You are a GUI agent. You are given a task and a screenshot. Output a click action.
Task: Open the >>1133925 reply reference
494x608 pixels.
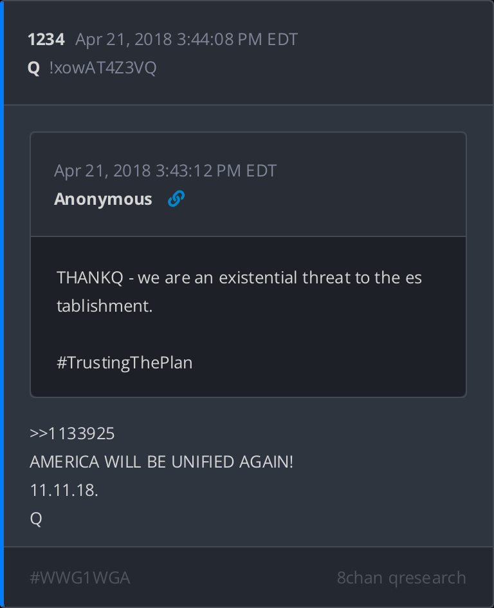(72, 433)
